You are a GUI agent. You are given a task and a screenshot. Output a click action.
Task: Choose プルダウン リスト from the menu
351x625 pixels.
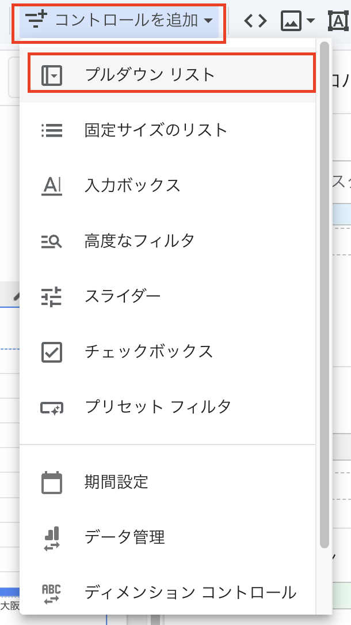click(150, 75)
